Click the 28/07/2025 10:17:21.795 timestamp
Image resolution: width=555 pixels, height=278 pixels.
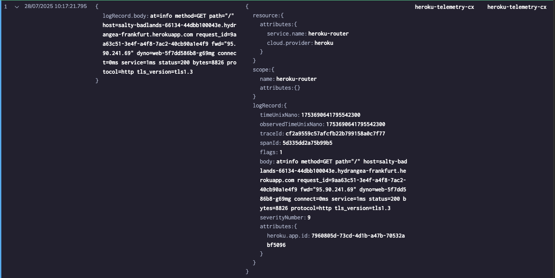click(56, 7)
